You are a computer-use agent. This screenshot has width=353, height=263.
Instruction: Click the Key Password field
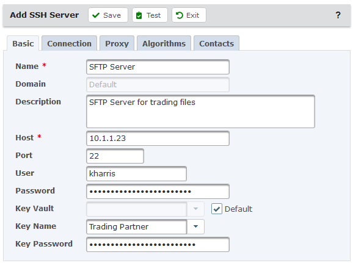coord(158,244)
